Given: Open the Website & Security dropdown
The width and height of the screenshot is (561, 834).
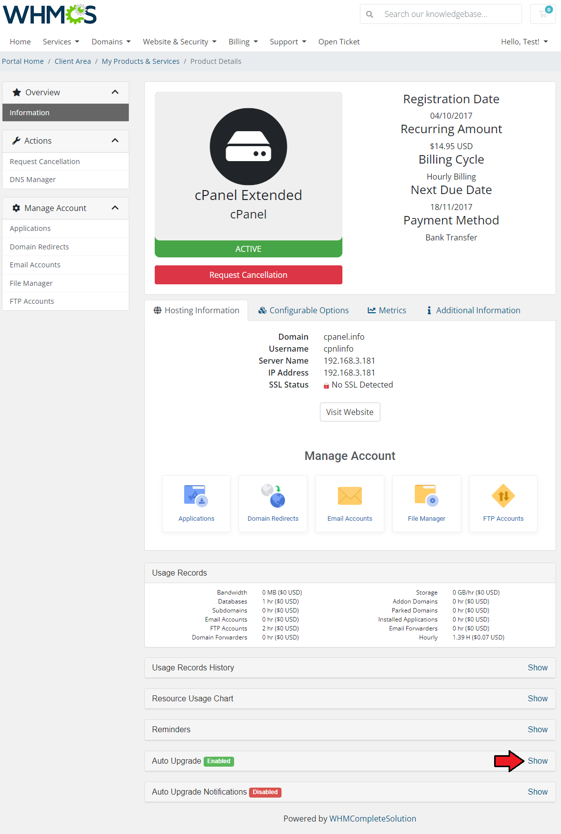Looking at the screenshot, I should (180, 42).
